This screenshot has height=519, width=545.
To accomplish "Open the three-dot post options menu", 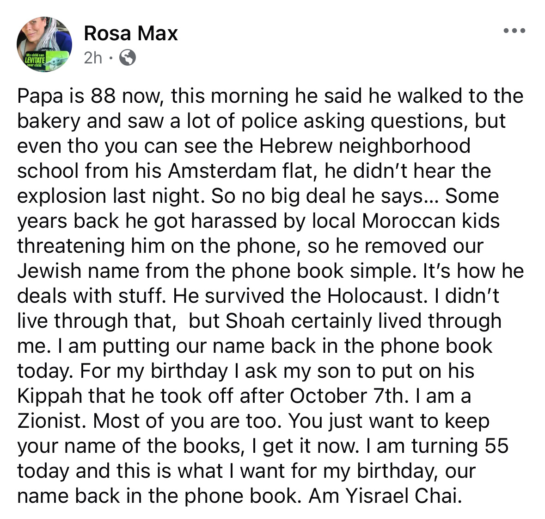I will point(514,31).
